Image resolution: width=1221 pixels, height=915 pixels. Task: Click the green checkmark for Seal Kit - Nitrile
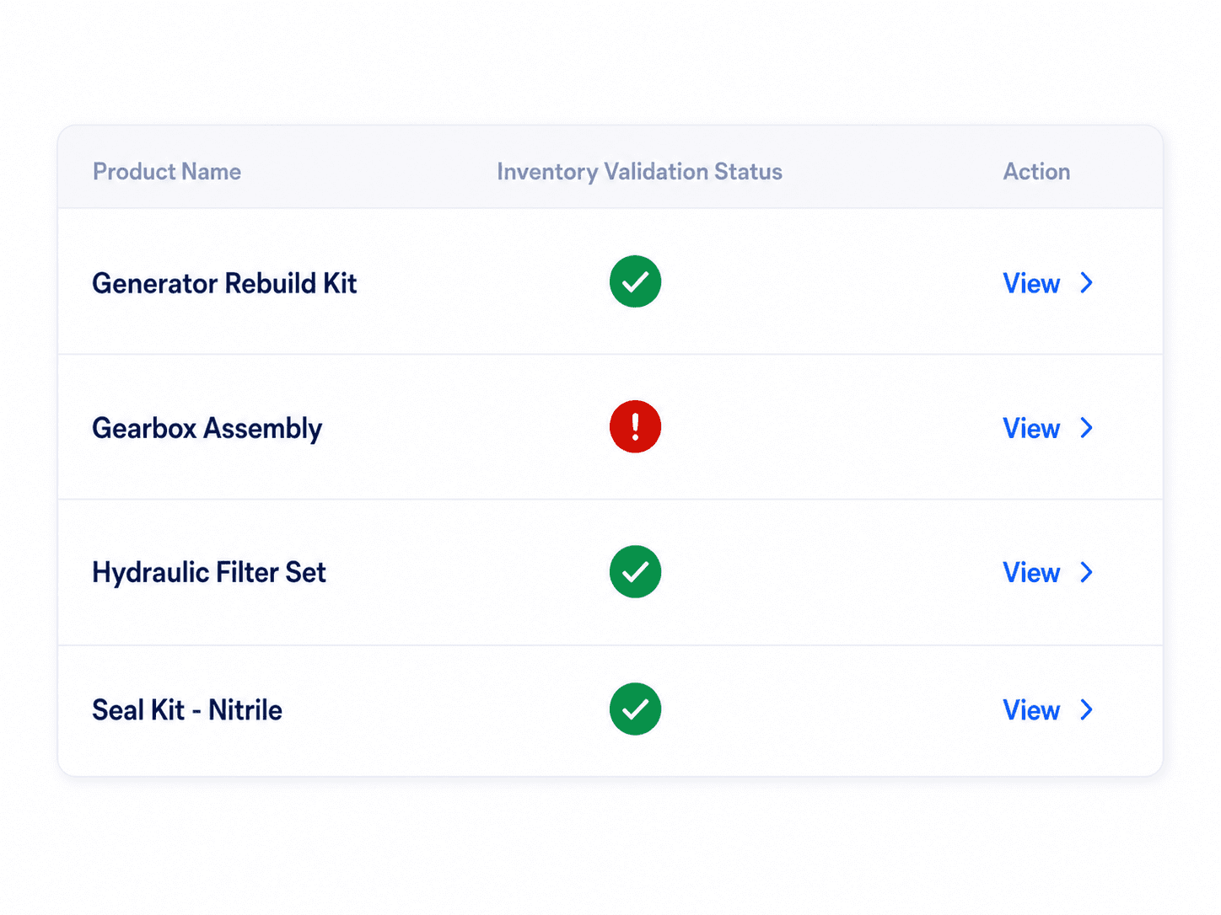pos(635,709)
